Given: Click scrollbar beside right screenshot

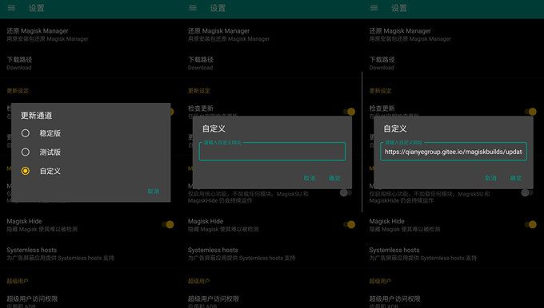Looking at the screenshot, I should tap(362, 142).
